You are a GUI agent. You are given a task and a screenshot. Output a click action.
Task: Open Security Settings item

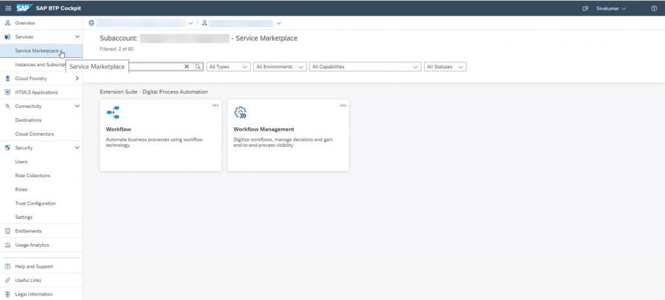tap(24, 218)
